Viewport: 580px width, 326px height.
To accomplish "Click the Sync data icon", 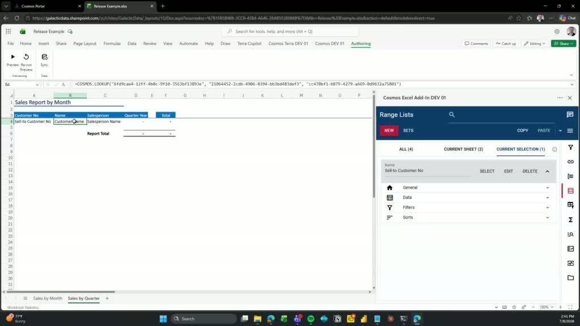I will point(44,57).
